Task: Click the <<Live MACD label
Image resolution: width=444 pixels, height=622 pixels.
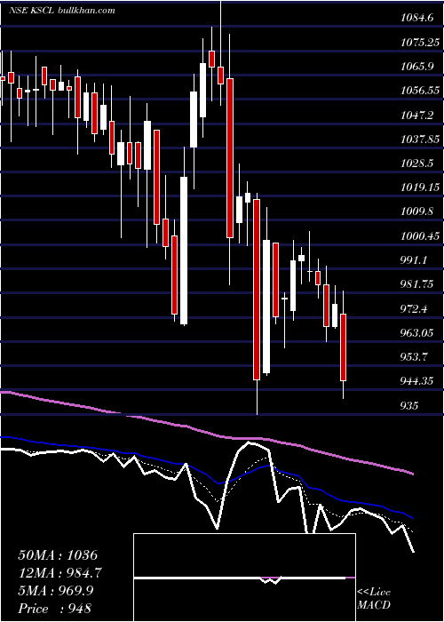Action: (x=374, y=599)
